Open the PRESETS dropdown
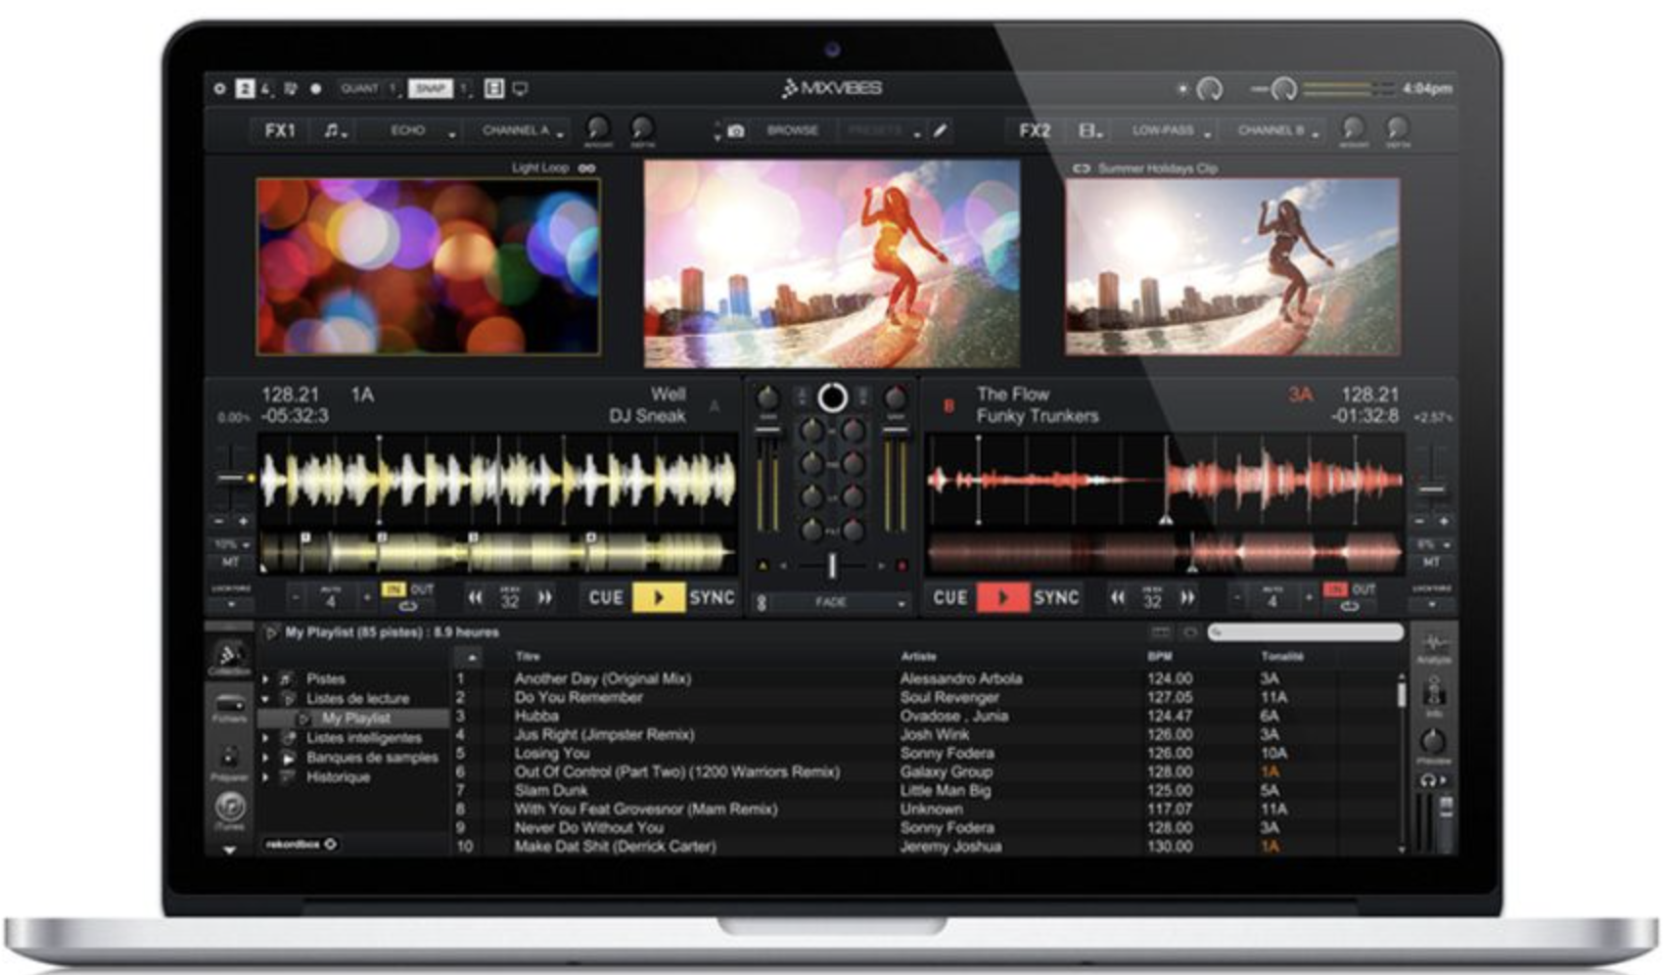 click(x=883, y=130)
